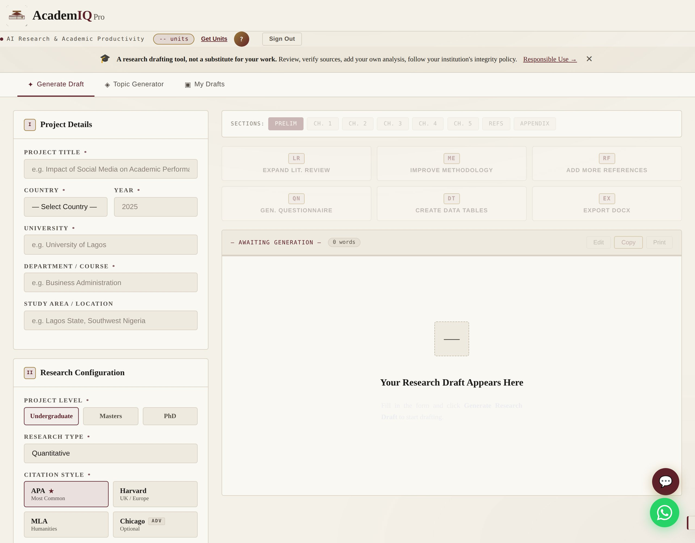Open the help question mark icon
Screen dimensions: 695x543
(x=241, y=39)
